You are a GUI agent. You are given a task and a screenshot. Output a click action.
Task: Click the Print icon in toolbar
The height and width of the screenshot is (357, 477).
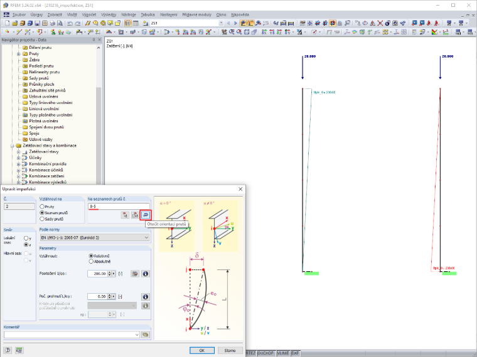52,23
